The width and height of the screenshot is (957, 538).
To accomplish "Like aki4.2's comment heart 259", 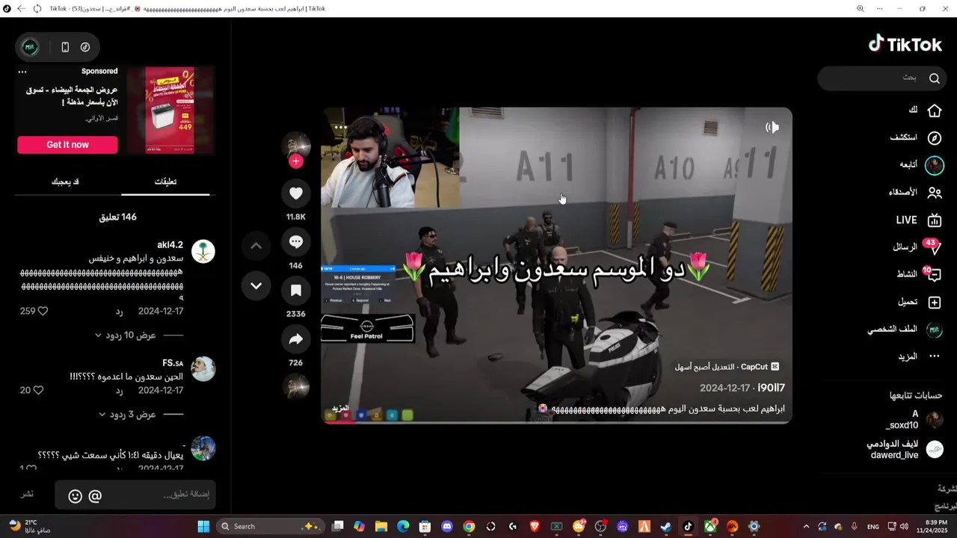I will click(x=43, y=311).
